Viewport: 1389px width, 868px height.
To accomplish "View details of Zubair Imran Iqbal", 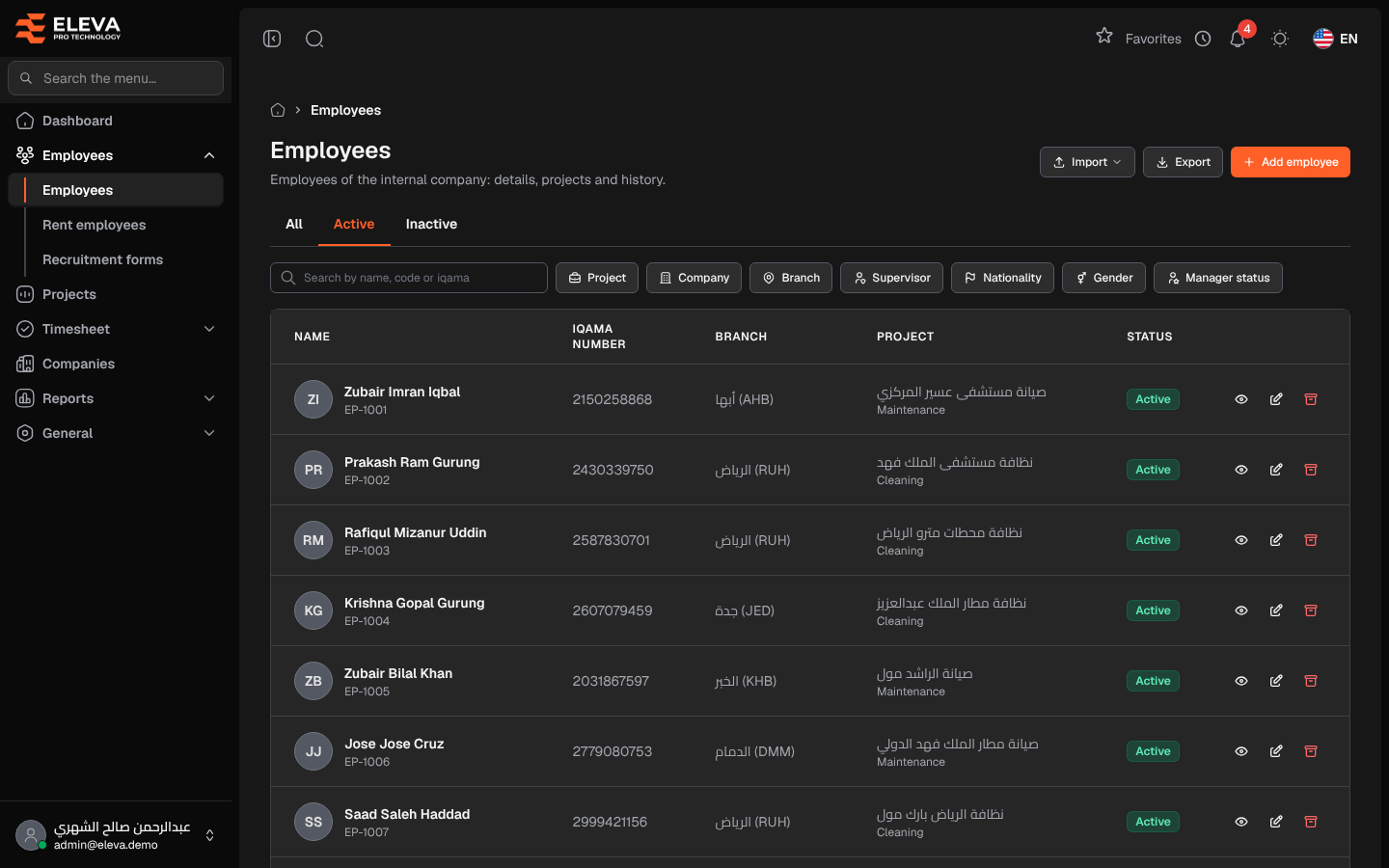I will (x=1241, y=399).
